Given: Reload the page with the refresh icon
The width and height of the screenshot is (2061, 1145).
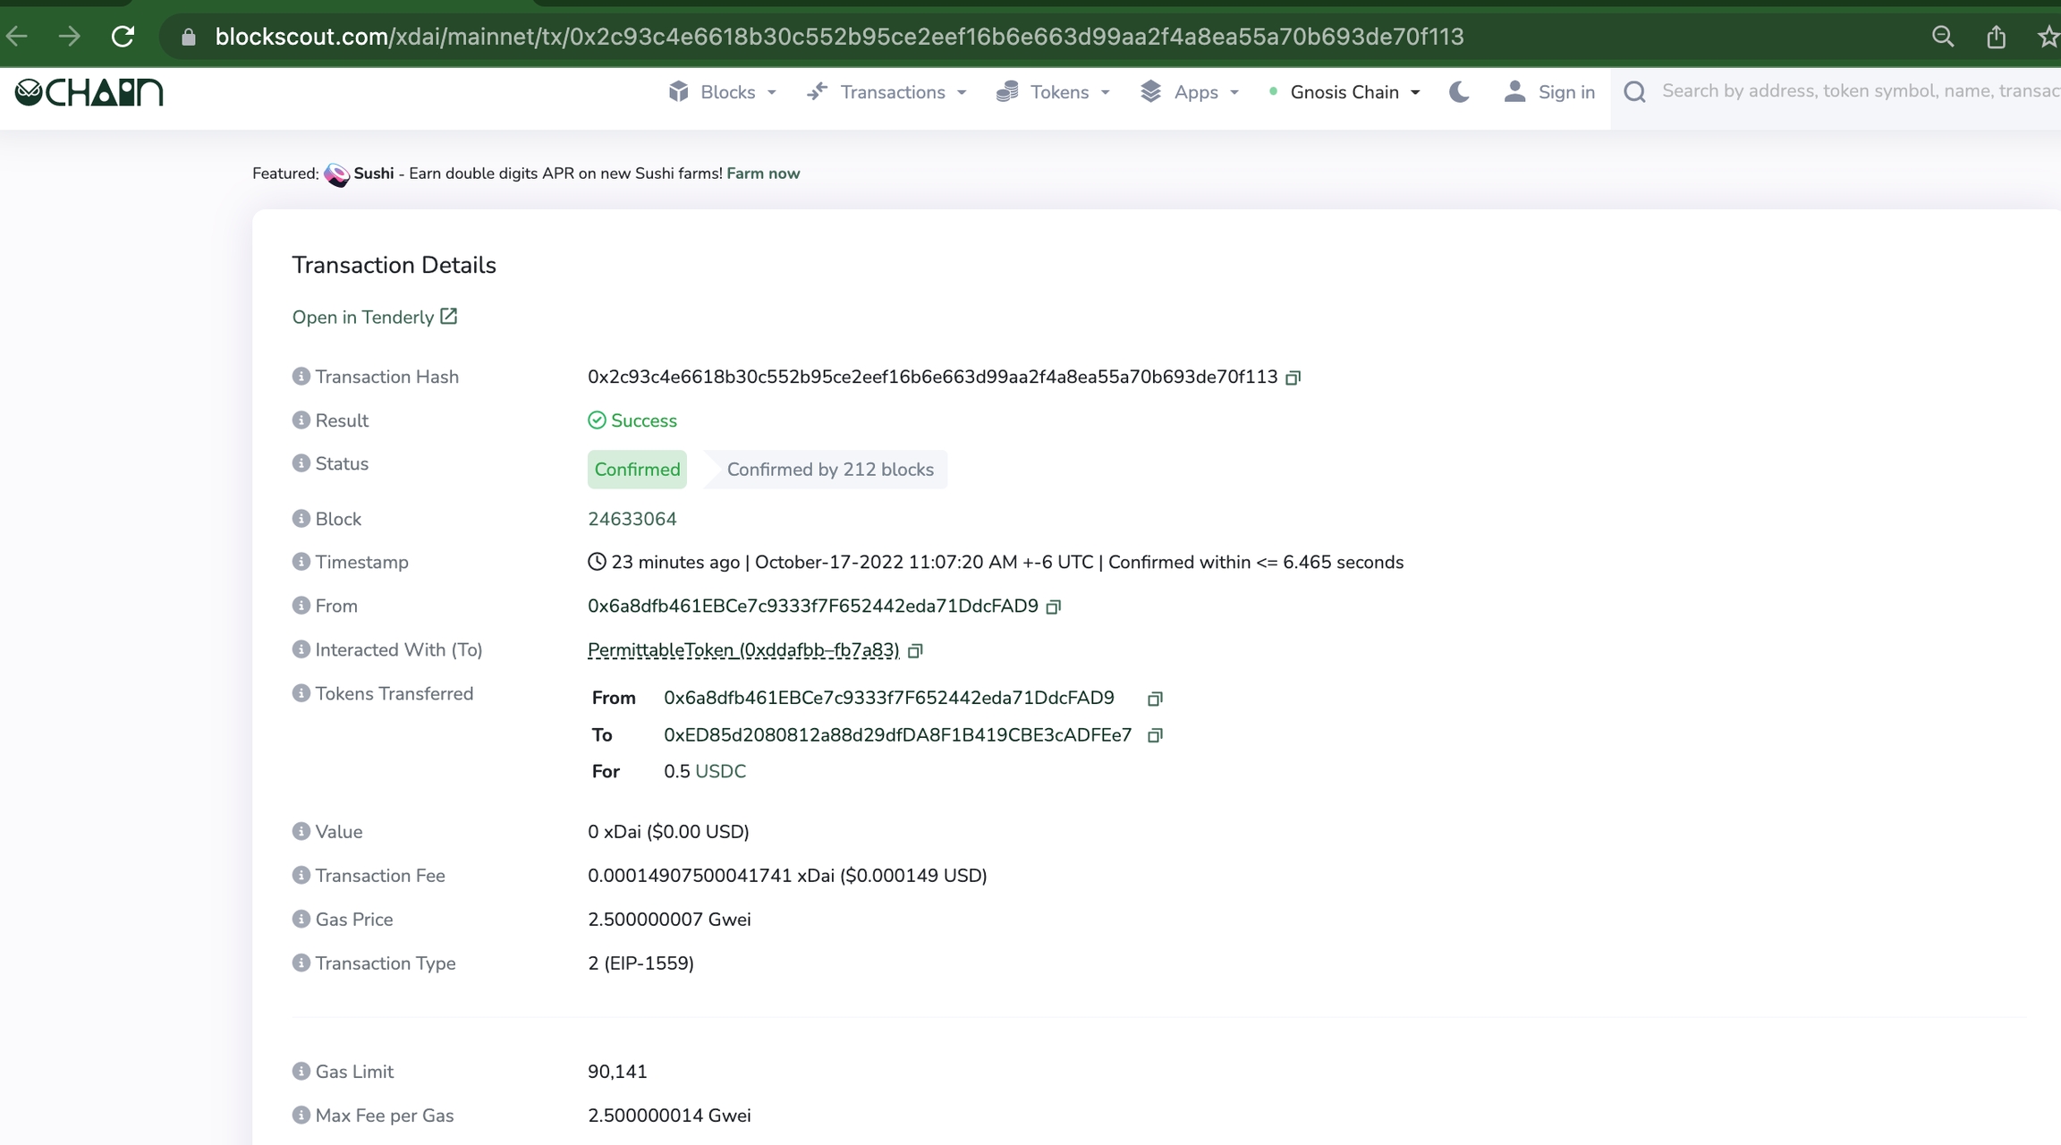Looking at the screenshot, I should [123, 37].
